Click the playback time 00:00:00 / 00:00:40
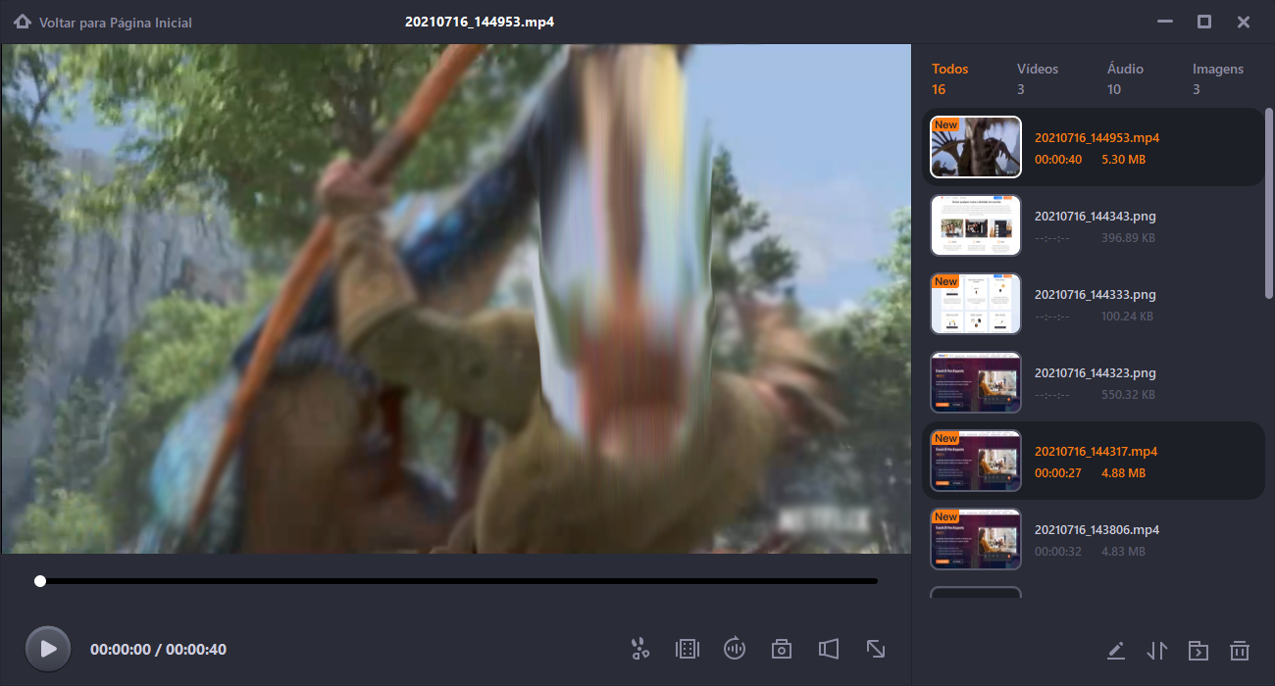This screenshot has width=1275, height=686. pos(158,650)
